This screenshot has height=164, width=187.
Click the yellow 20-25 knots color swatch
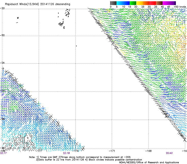pyautogui.click(x=139, y=3)
